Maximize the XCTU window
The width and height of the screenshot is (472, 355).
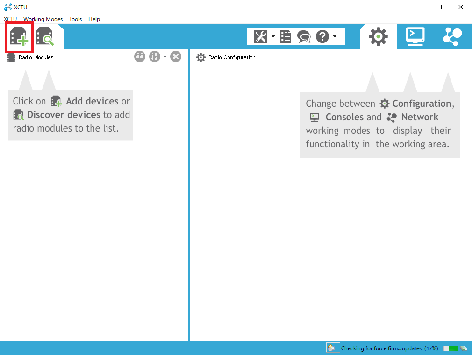(439, 7)
